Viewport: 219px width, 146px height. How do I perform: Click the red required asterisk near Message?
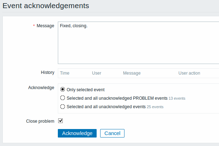[34, 25]
